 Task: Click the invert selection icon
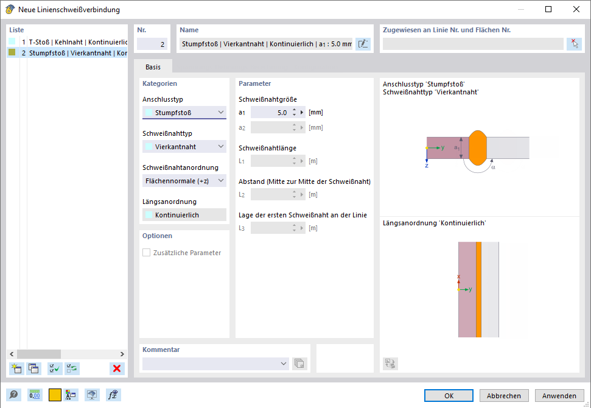(x=72, y=368)
